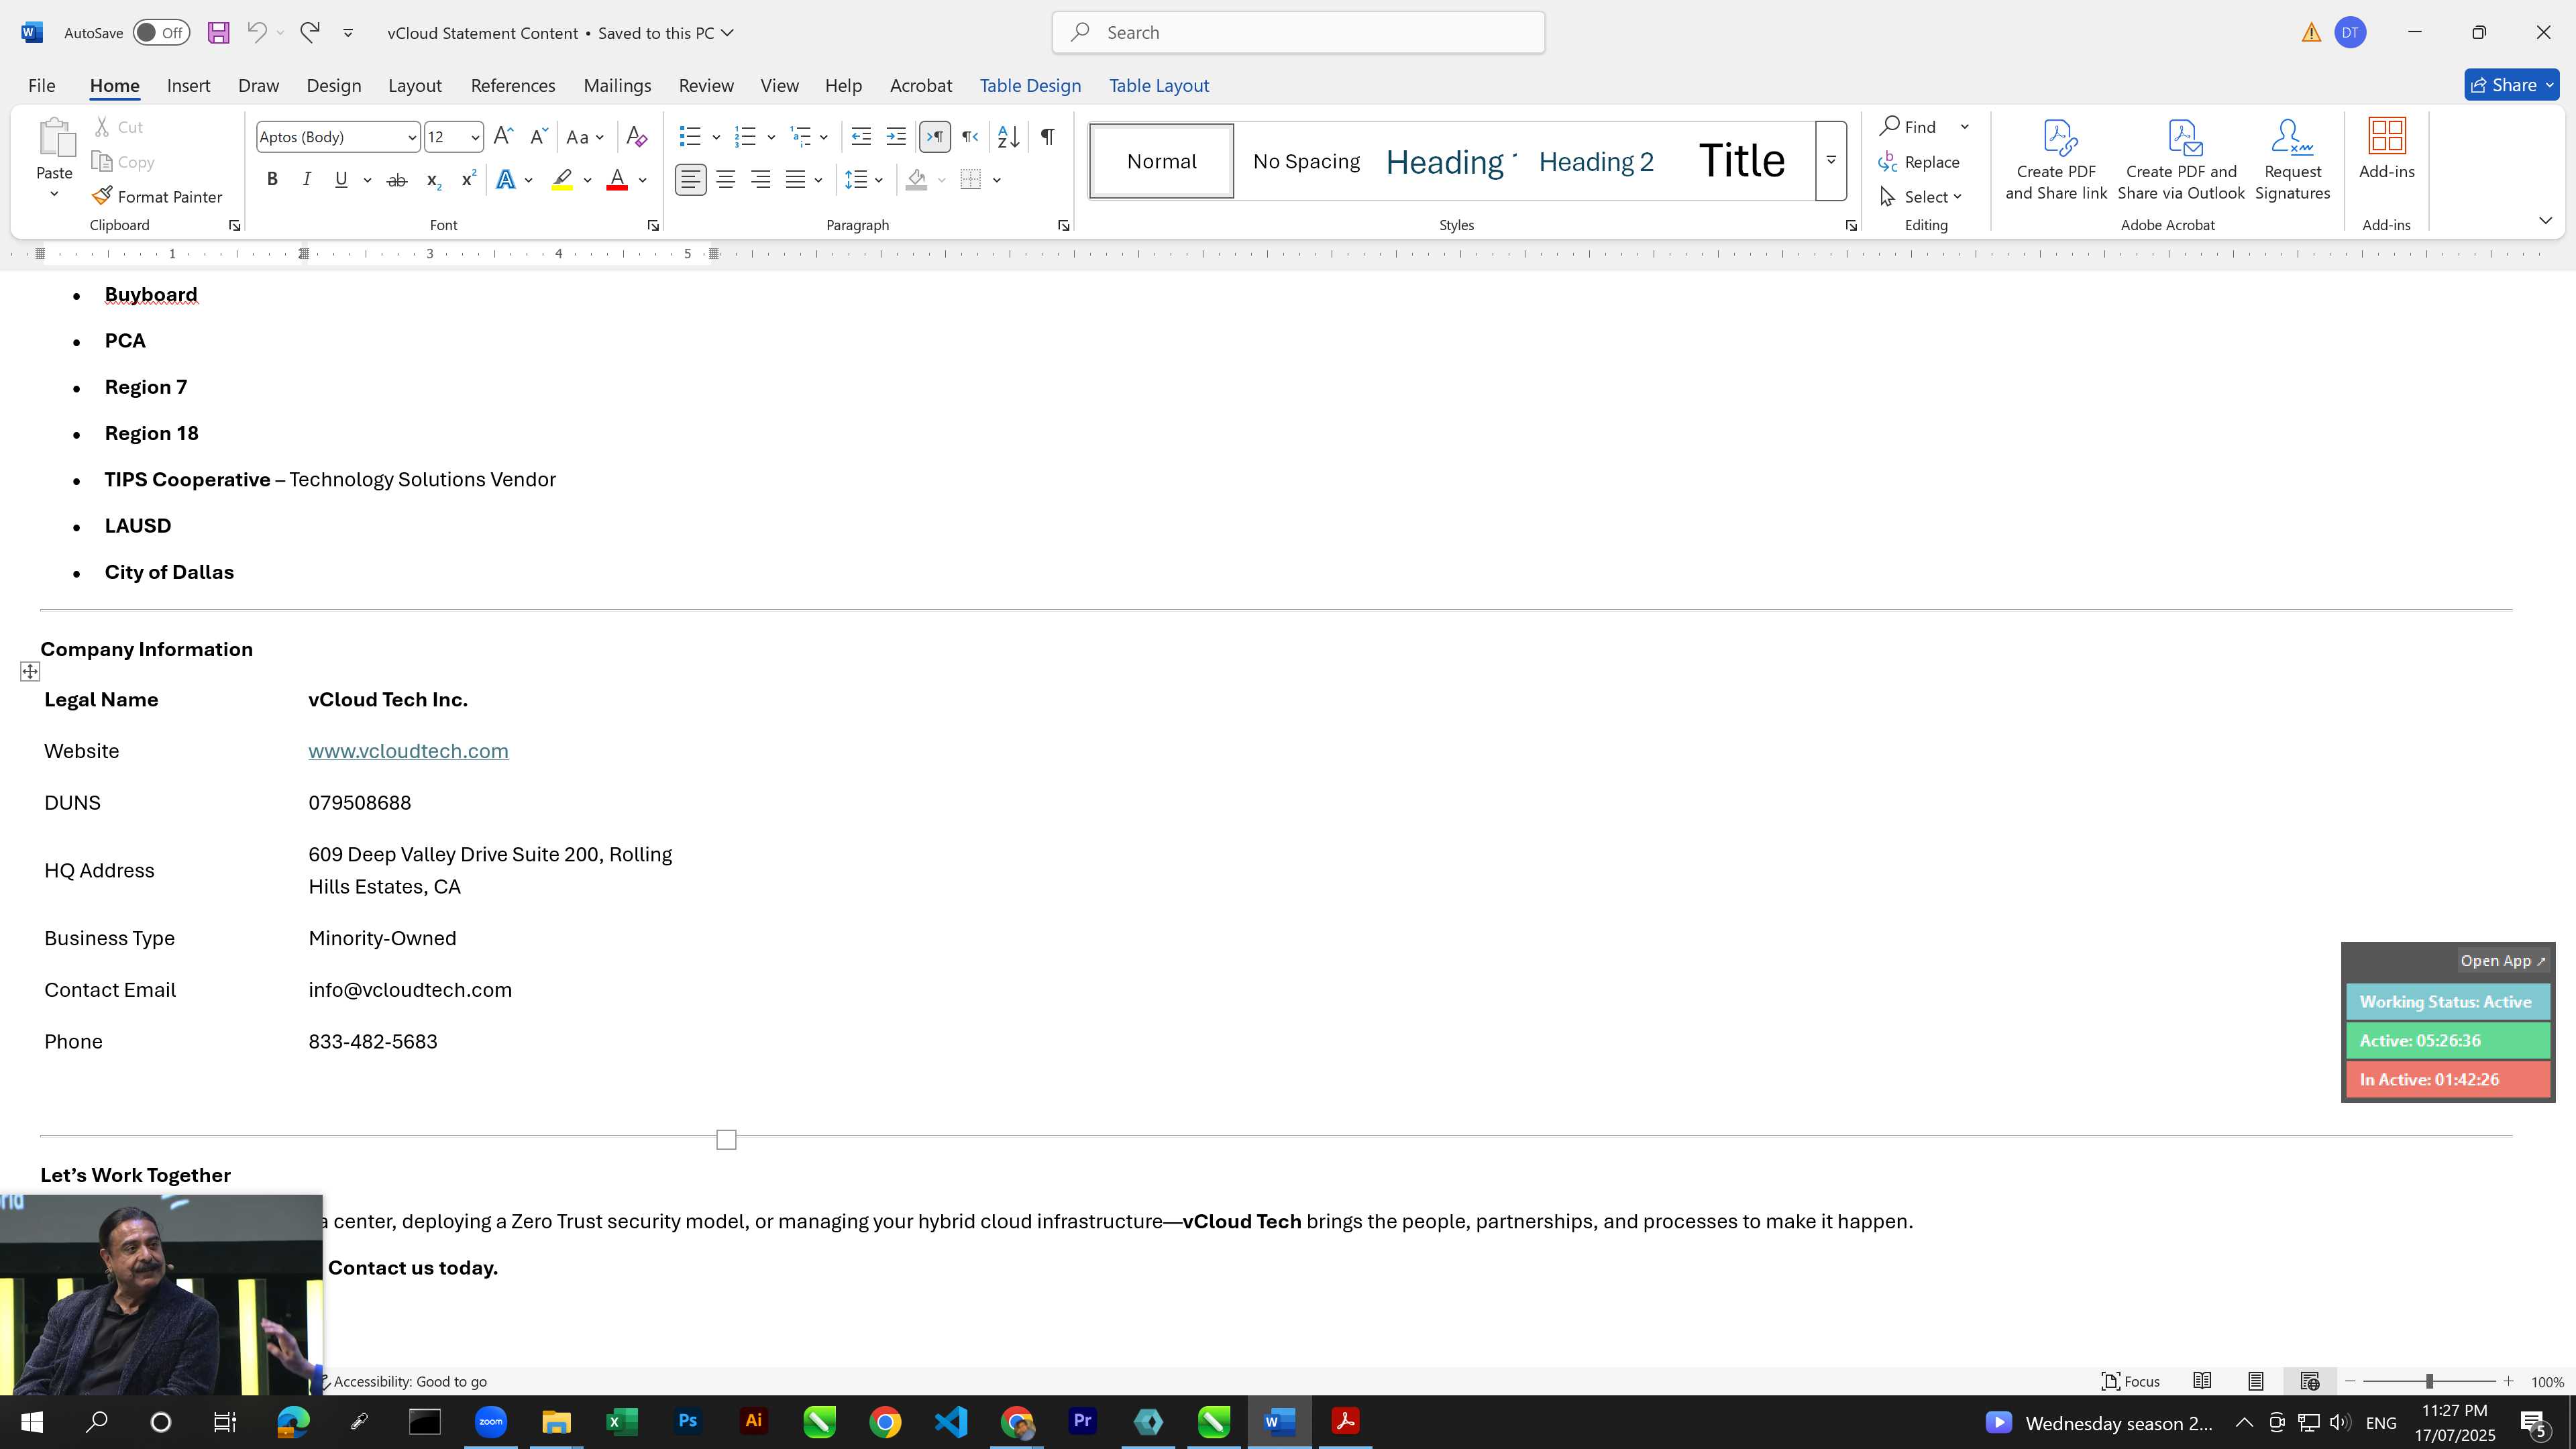Toggle AutoSave switch on
This screenshot has height=1449, width=2576.
coord(161,33)
